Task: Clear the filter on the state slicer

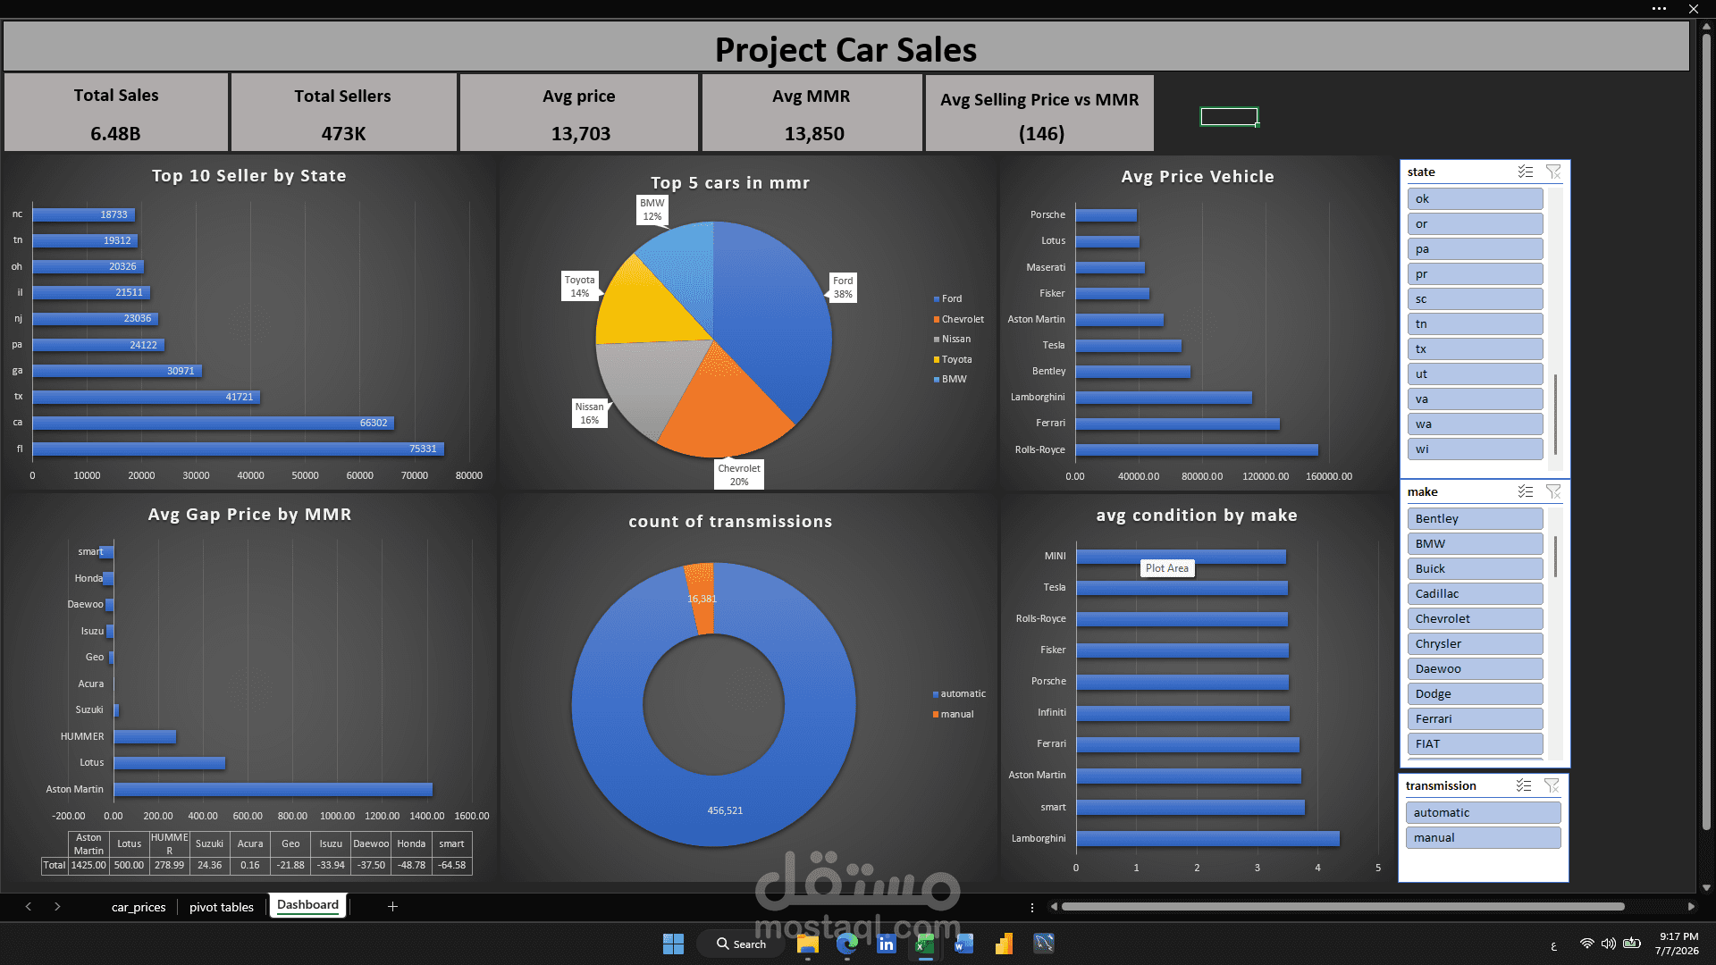Action: 1553,172
